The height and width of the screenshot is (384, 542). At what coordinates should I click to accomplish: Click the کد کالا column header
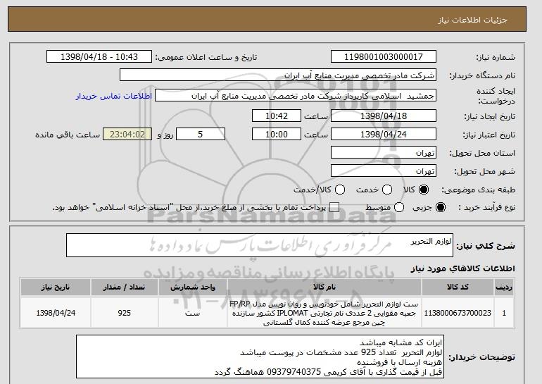[x=458, y=287]
